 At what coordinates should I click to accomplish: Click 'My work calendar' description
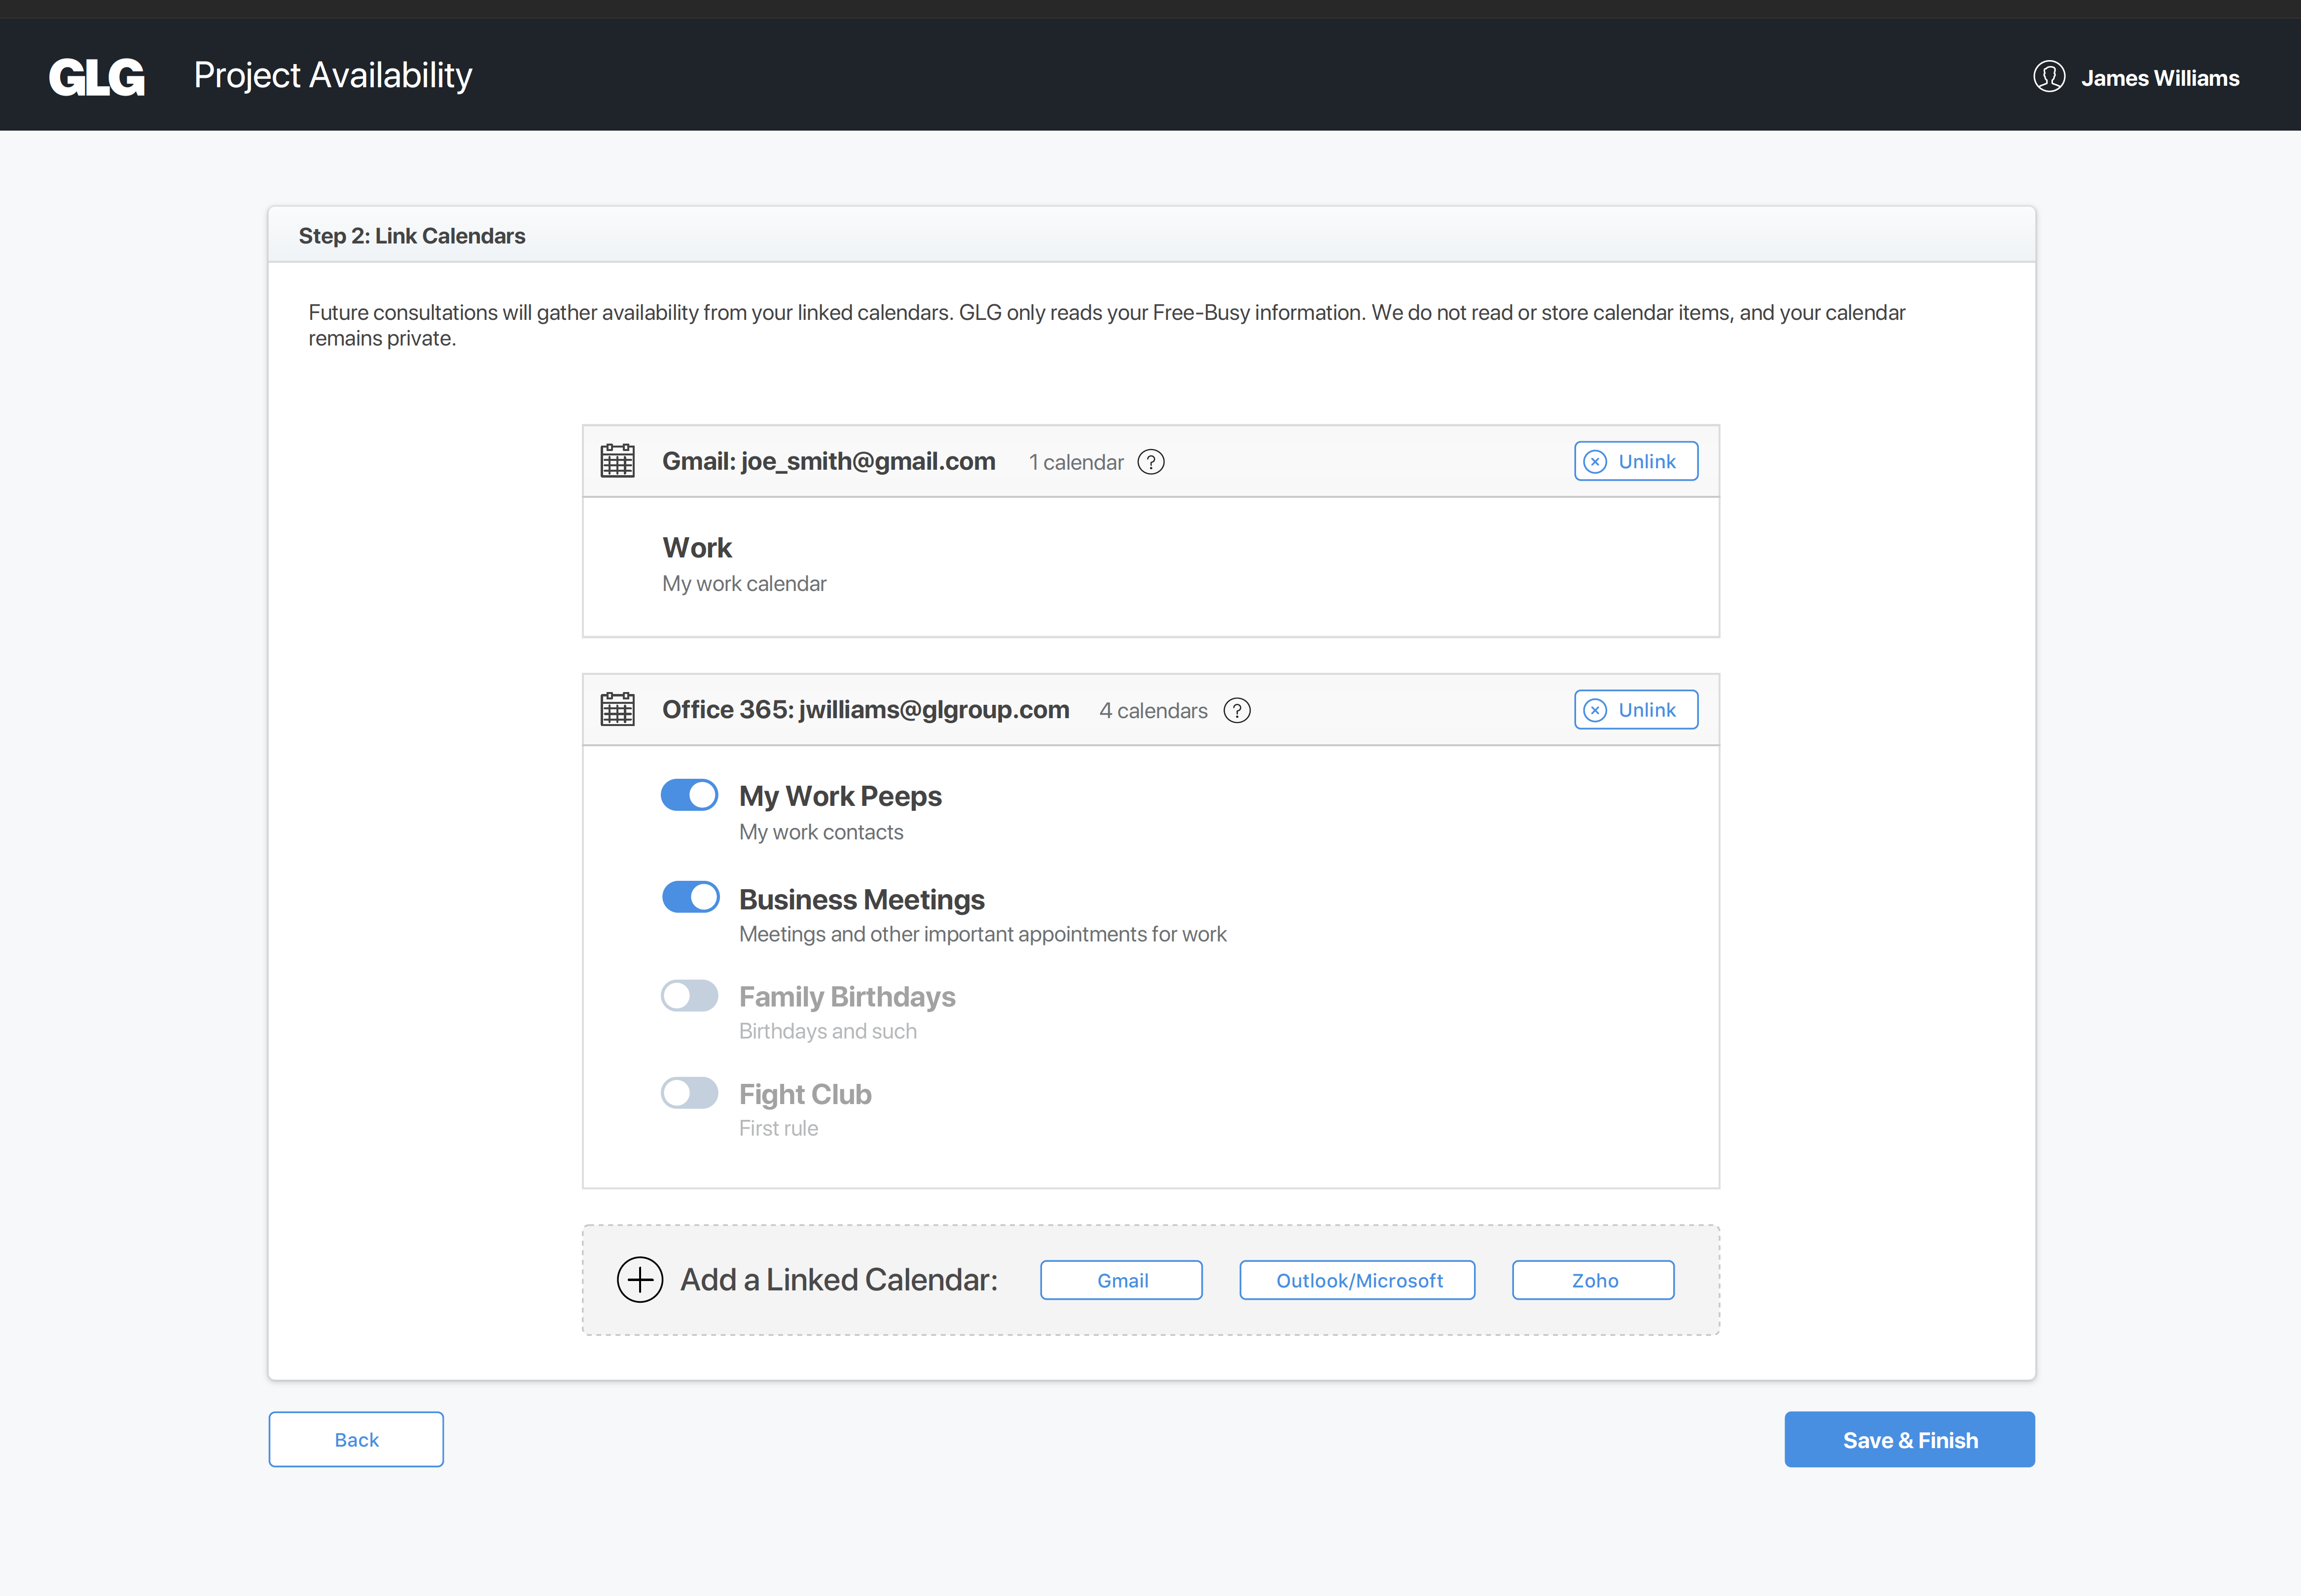pos(744,584)
